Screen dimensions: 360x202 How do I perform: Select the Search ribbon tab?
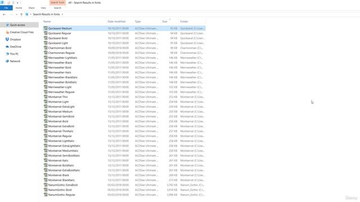coord(57,8)
